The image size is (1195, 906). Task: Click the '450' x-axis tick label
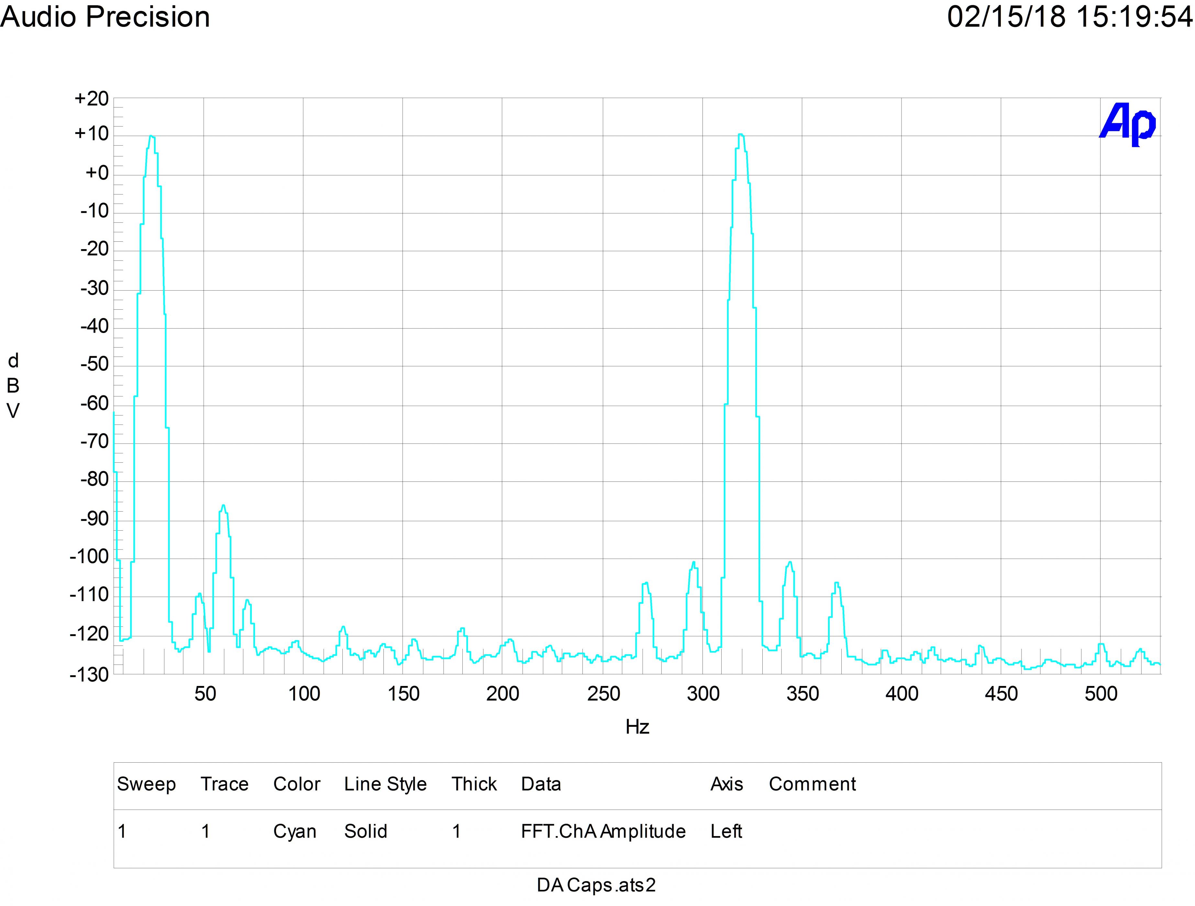(1001, 694)
